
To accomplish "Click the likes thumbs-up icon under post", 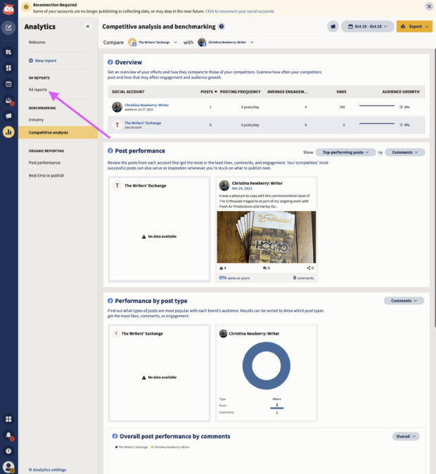I will pyautogui.click(x=221, y=268).
